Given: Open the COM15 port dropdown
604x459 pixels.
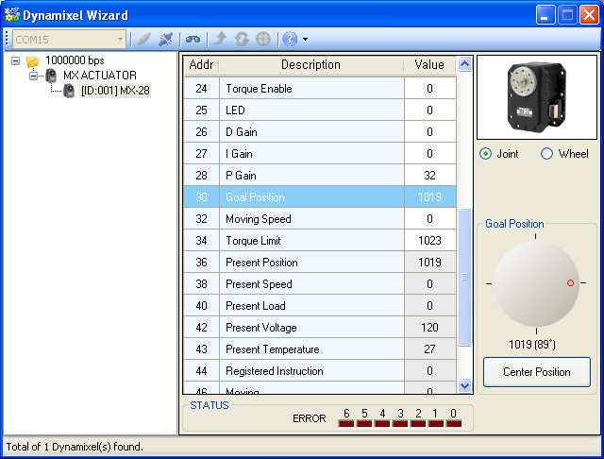Looking at the screenshot, I should pyautogui.click(x=119, y=39).
